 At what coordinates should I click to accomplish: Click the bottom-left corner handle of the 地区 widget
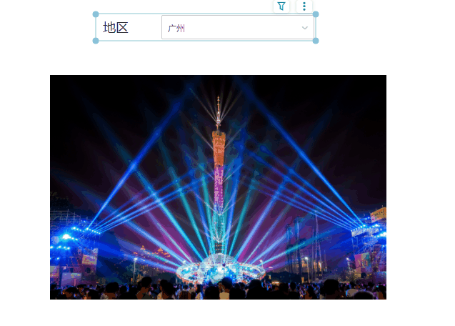point(96,41)
